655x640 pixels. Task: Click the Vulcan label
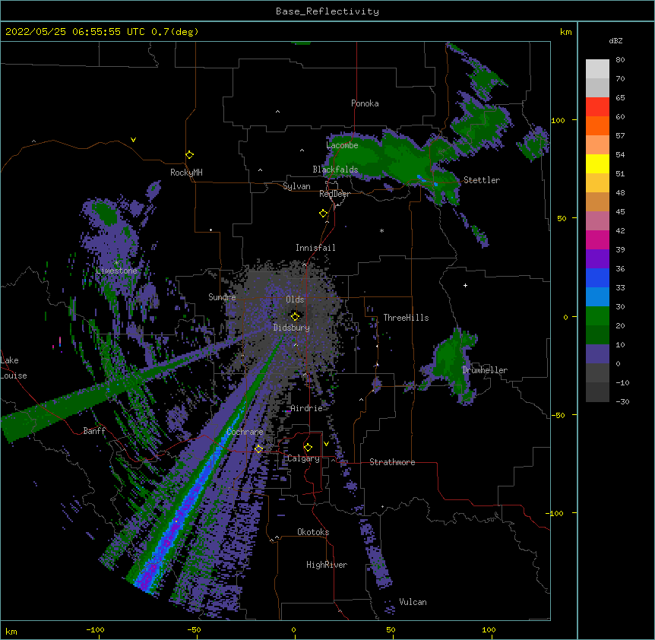coord(413,602)
